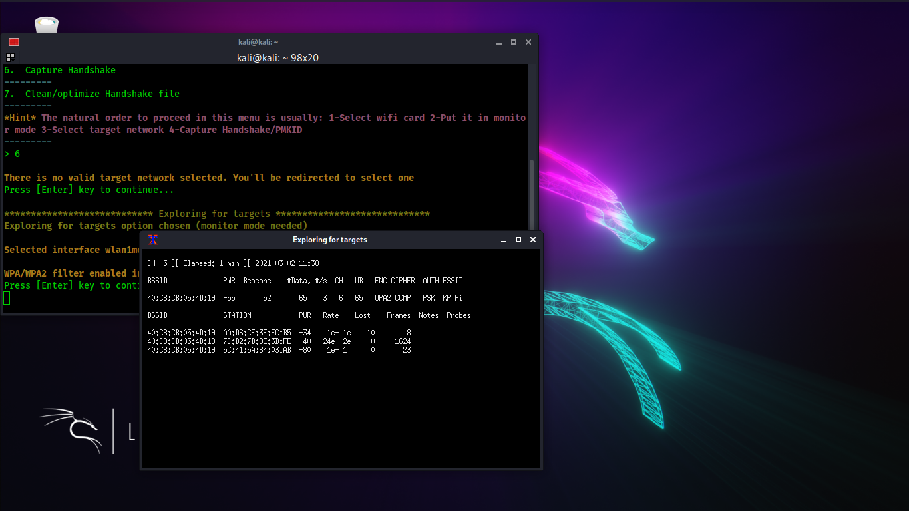The height and width of the screenshot is (511, 909).
Task: Click the X icon of Exploring for targets window
Action: (x=152, y=240)
